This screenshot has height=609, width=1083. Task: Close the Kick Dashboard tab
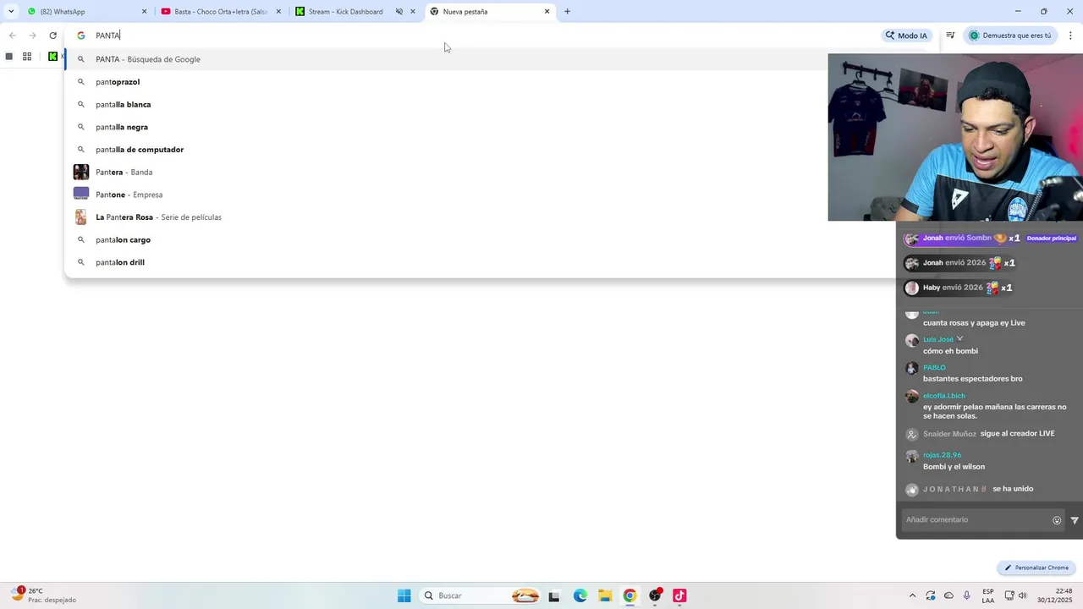point(413,12)
